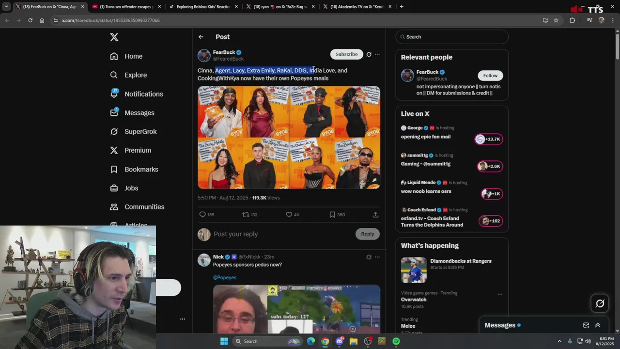Open the more menu on Nick's reply
Image resolution: width=620 pixels, height=349 pixels.
point(377,257)
